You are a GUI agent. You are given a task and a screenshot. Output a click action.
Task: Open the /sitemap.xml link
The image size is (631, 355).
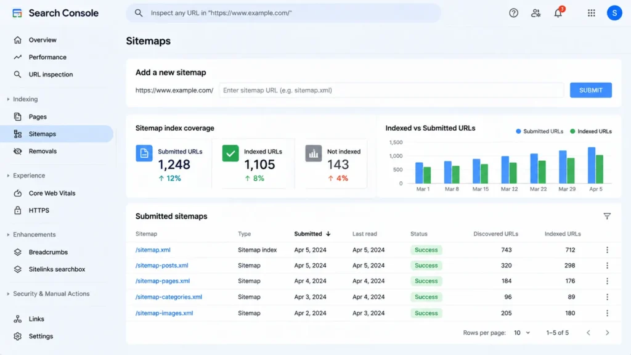153,250
